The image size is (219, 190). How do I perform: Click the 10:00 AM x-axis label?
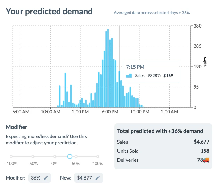(x=51, y=112)
